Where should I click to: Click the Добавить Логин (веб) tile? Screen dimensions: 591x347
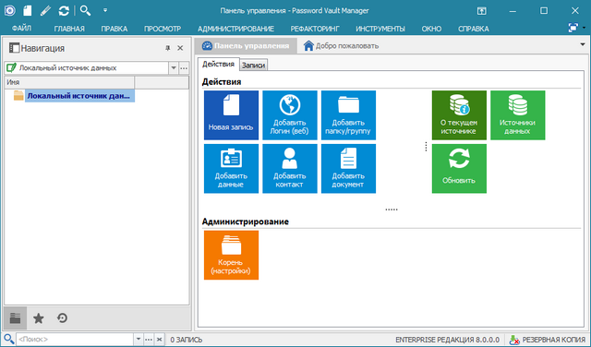pos(289,115)
